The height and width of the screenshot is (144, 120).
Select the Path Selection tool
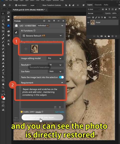pyautogui.click(x=3, y=77)
